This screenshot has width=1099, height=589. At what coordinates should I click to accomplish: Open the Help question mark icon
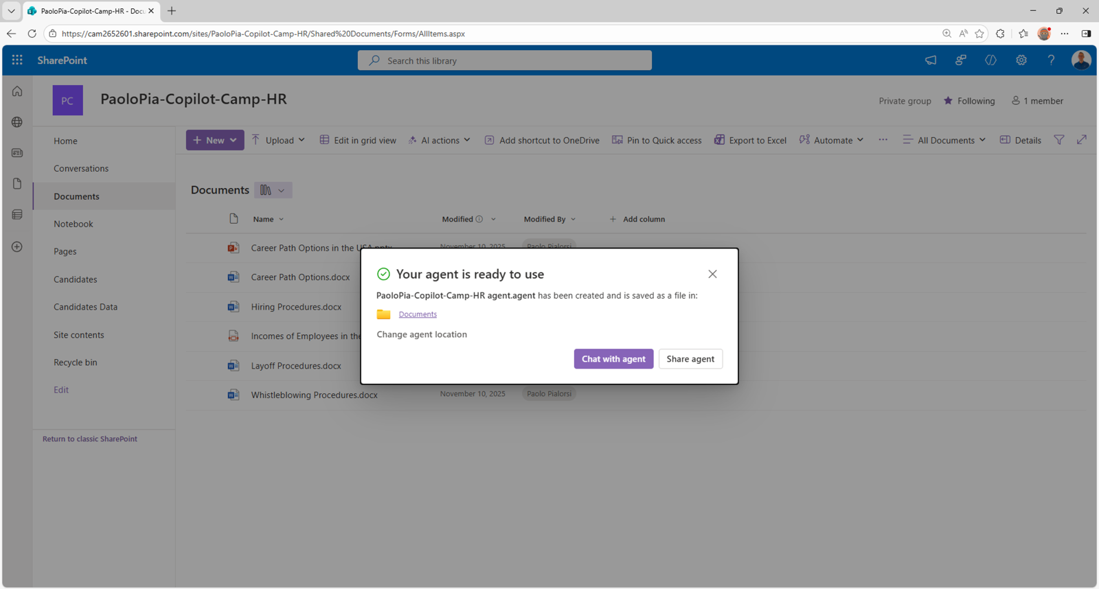(x=1051, y=60)
